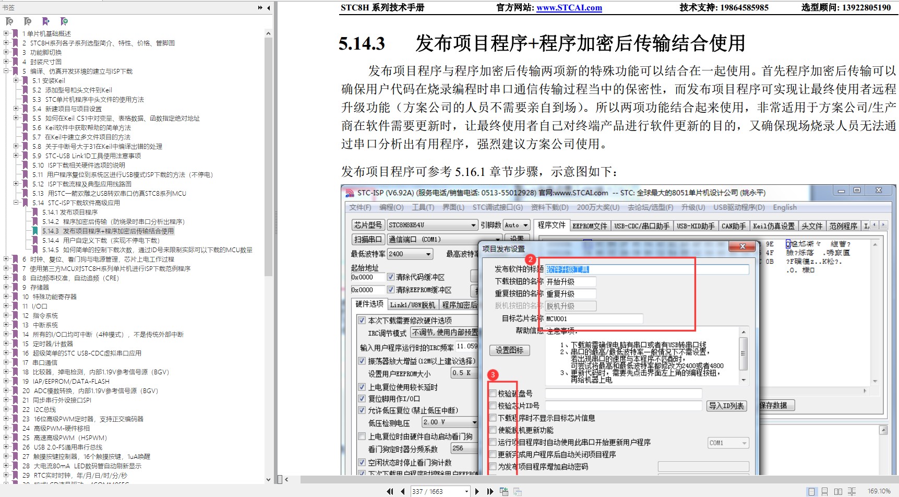
Task: Click 文件(F) menu in STC-ISP image
Action: pos(360,207)
